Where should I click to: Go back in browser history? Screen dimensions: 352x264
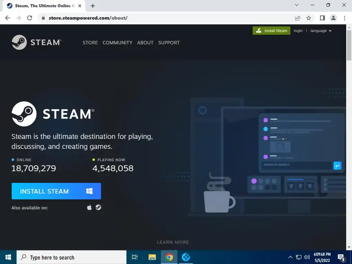pyautogui.click(x=8, y=18)
